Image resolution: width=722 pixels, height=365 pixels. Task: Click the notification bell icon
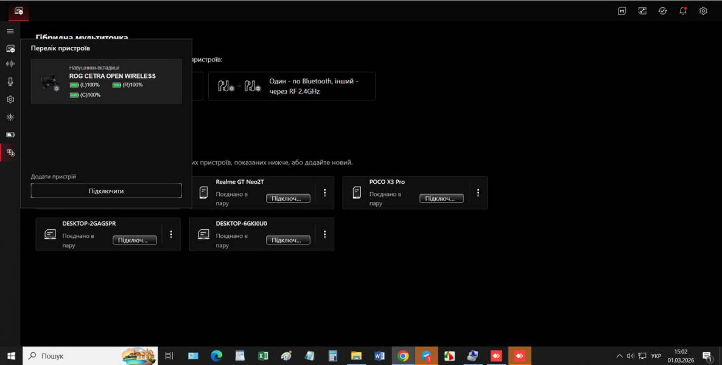tap(683, 11)
